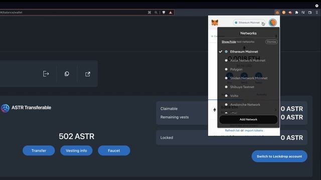
Task: Open the MetaMask account options three-dot menu
Action: (x=276, y=36)
